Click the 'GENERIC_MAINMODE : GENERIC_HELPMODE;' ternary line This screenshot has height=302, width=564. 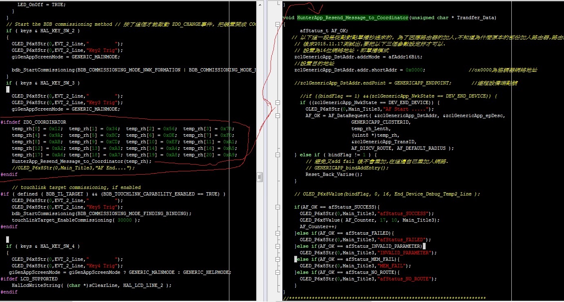(x=120, y=272)
